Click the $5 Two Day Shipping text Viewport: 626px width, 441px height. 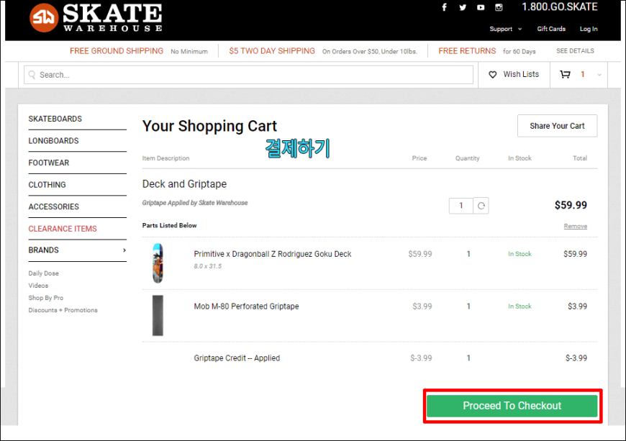click(272, 50)
